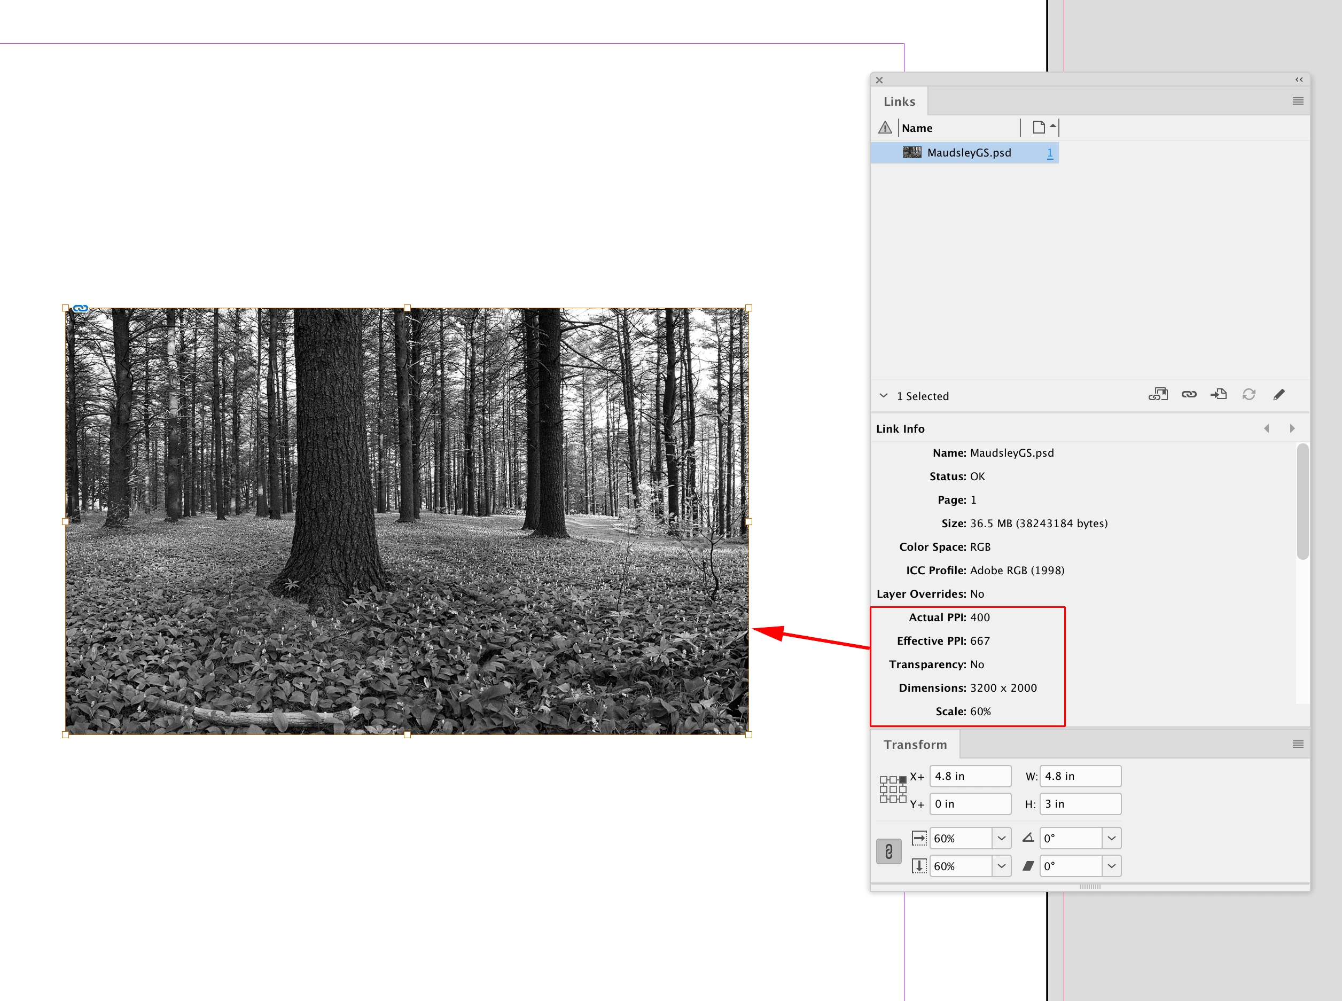
Task: Click the Update Link refresh icon
Action: pos(1249,395)
